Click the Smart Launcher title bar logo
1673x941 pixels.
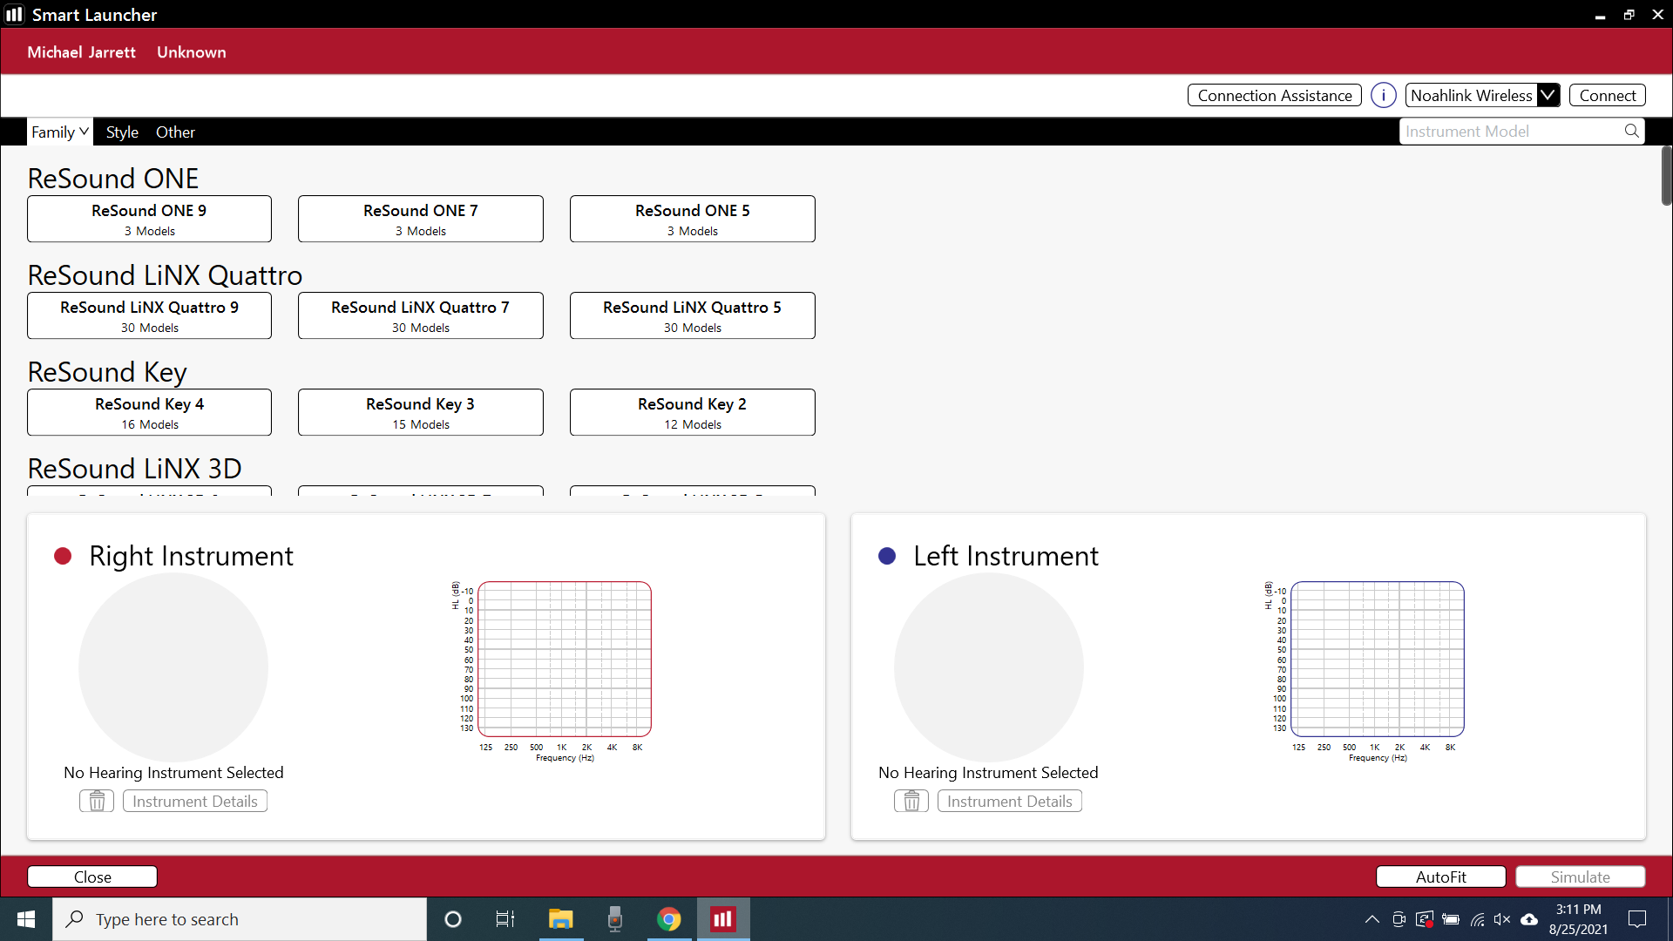click(x=14, y=14)
